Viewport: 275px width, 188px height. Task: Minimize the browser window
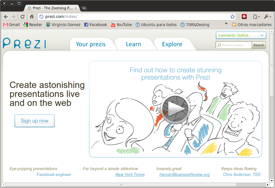click(x=11, y=3)
